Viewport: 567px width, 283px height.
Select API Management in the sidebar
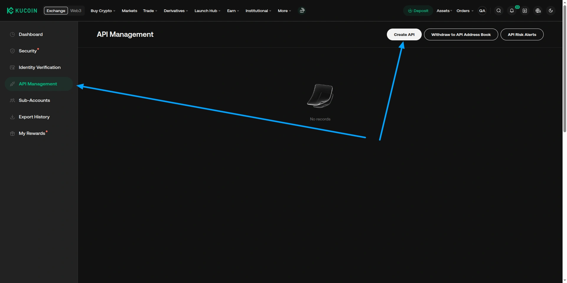(x=39, y=84)
